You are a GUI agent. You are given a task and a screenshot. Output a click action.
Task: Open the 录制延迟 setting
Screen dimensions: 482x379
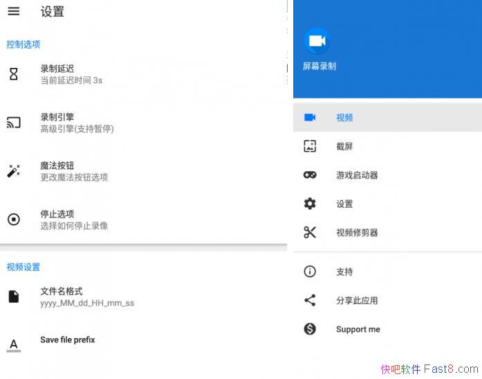coord(144,74)
